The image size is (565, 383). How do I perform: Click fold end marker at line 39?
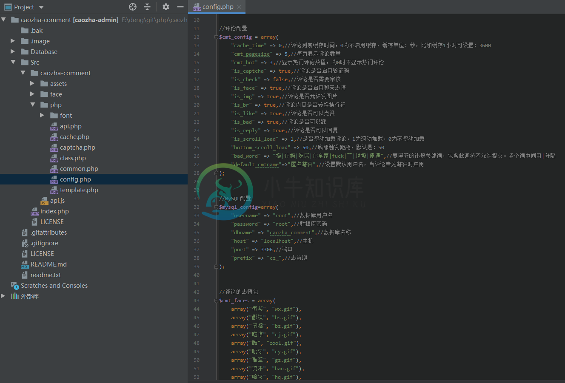pyautogui.click(x=216, y=267)
